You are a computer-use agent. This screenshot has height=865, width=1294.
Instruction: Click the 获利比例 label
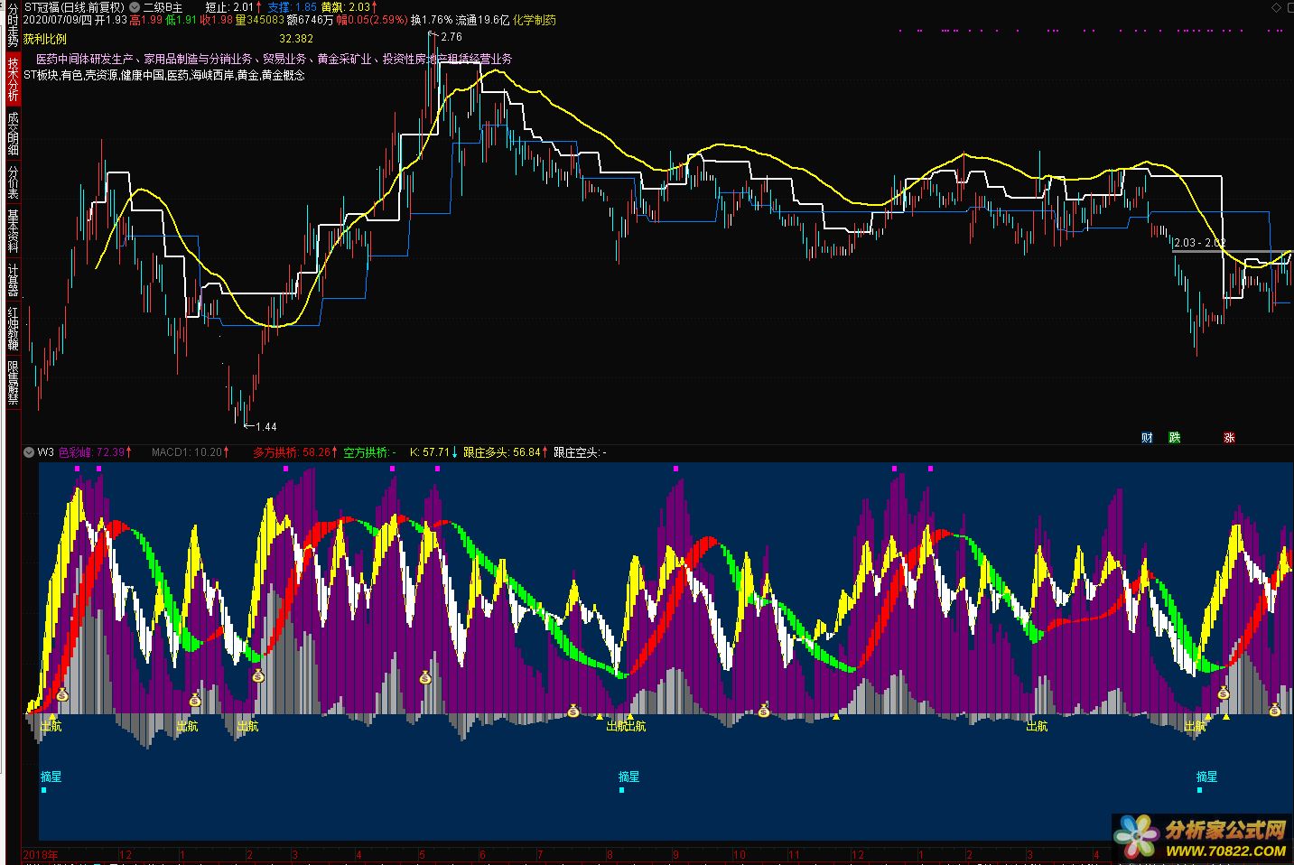45,39
